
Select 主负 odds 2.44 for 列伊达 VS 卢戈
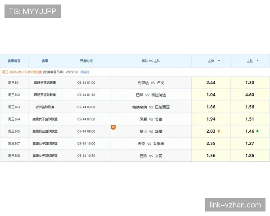click(211, 83)
